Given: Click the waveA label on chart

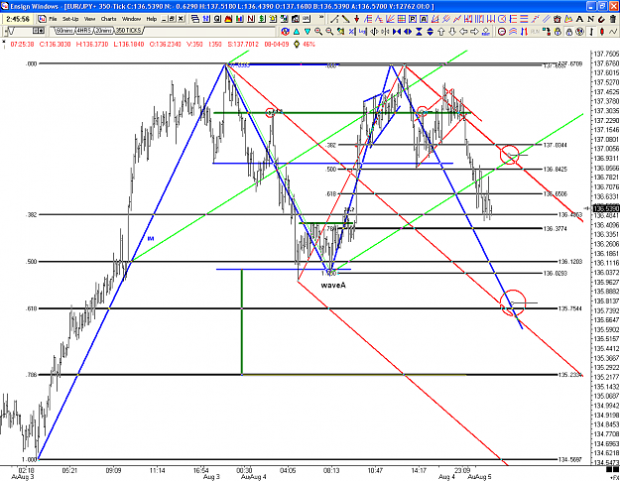Looking at the screenshot, I should [333, 285].
